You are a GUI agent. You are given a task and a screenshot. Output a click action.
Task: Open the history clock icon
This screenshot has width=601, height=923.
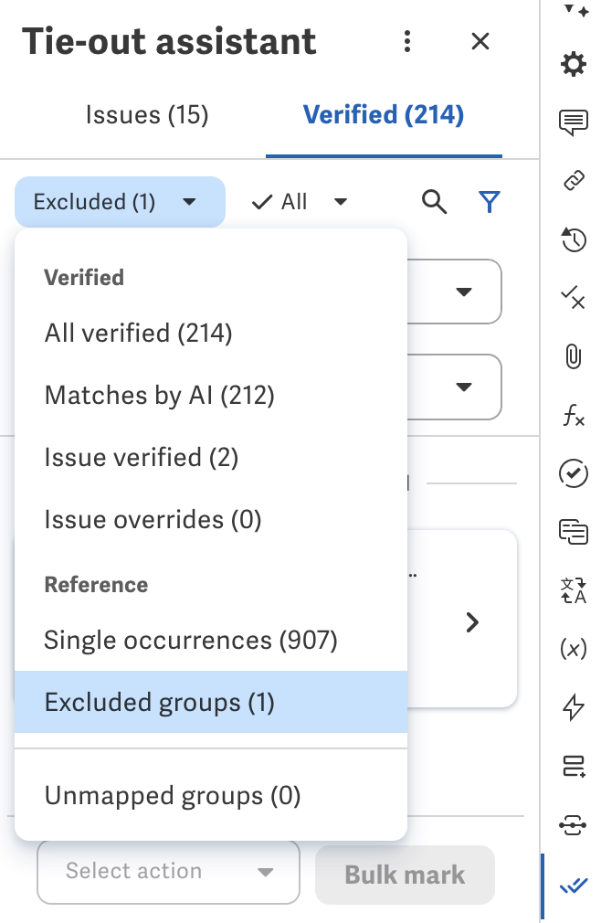coord(574,239)
